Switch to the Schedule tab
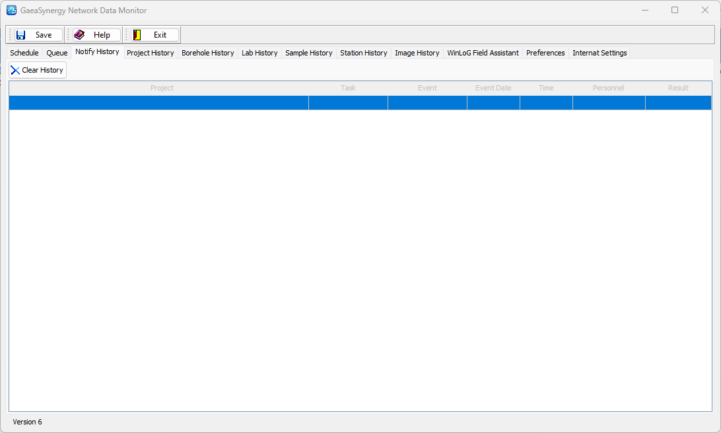Image resolution: width=721 pixels, height=433 pixels. click(x=24, y=53)
